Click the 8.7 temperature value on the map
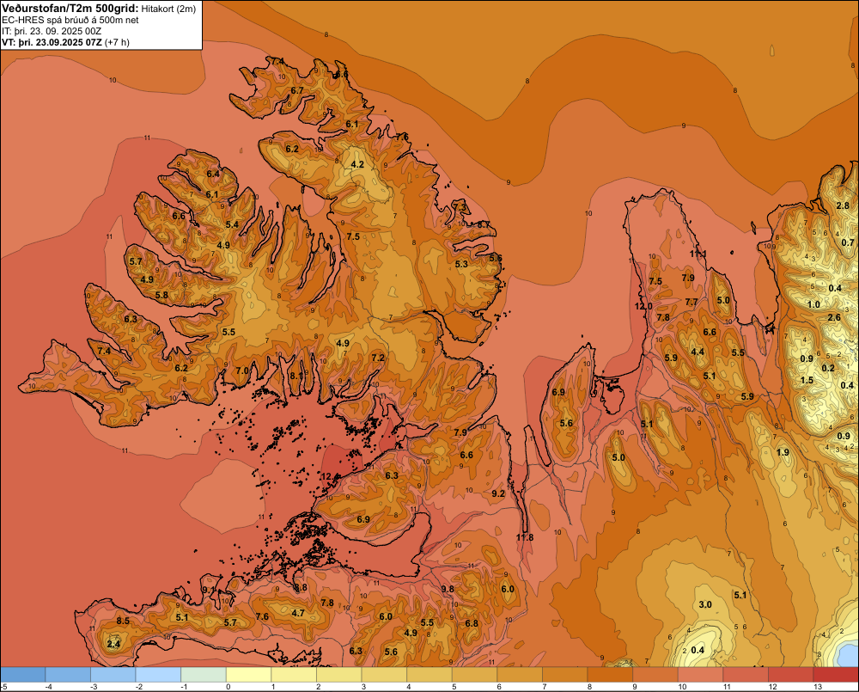 click(x=483, y=224)
